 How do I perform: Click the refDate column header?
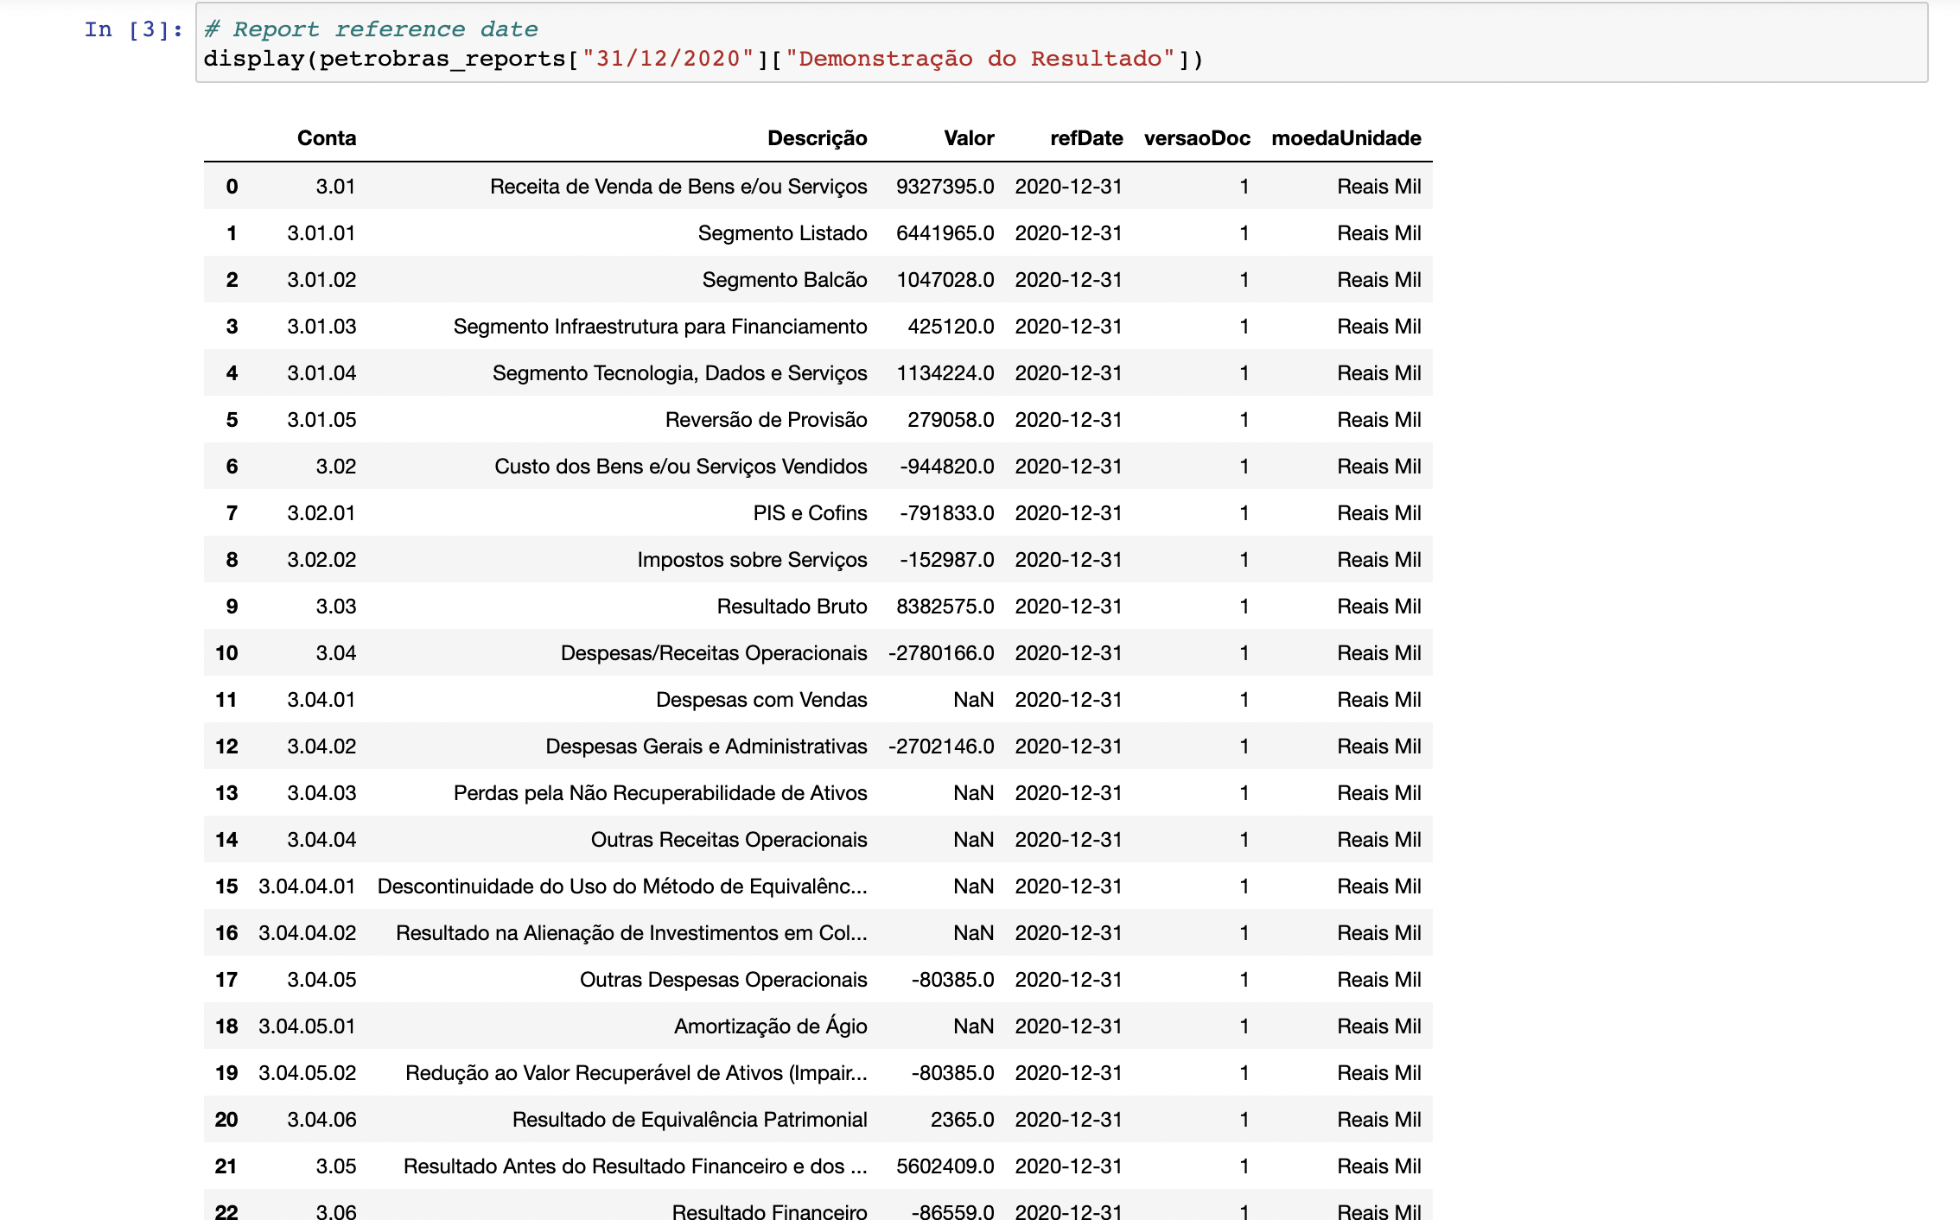1085,138
